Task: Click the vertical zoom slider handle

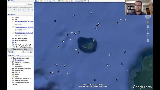Action: pyautogui.click(x=148, y=34)
